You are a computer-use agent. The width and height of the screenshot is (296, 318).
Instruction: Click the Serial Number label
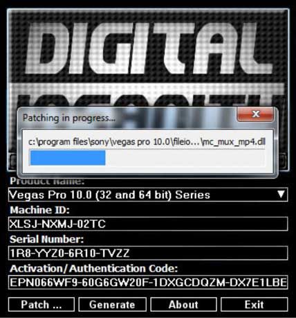47,239
